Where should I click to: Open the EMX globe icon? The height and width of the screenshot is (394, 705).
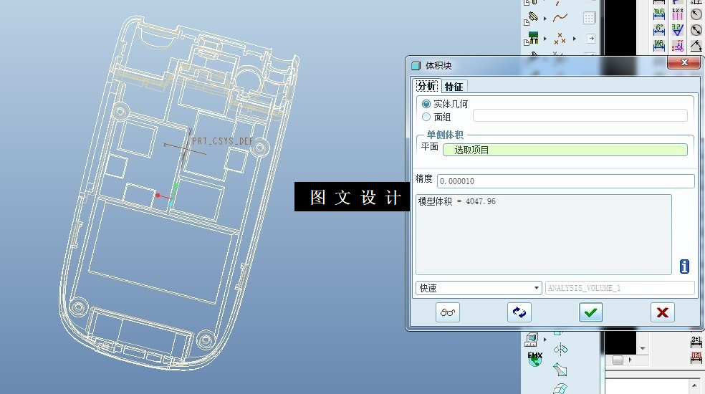point(534,360)
